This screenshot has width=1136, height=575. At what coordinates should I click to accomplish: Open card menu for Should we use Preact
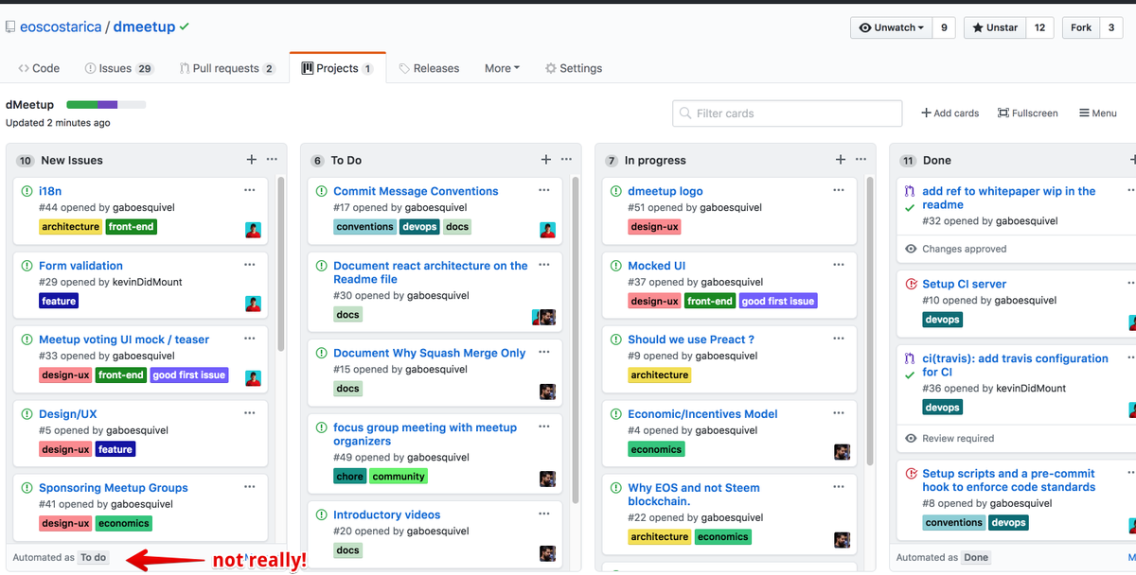(839, 339)
